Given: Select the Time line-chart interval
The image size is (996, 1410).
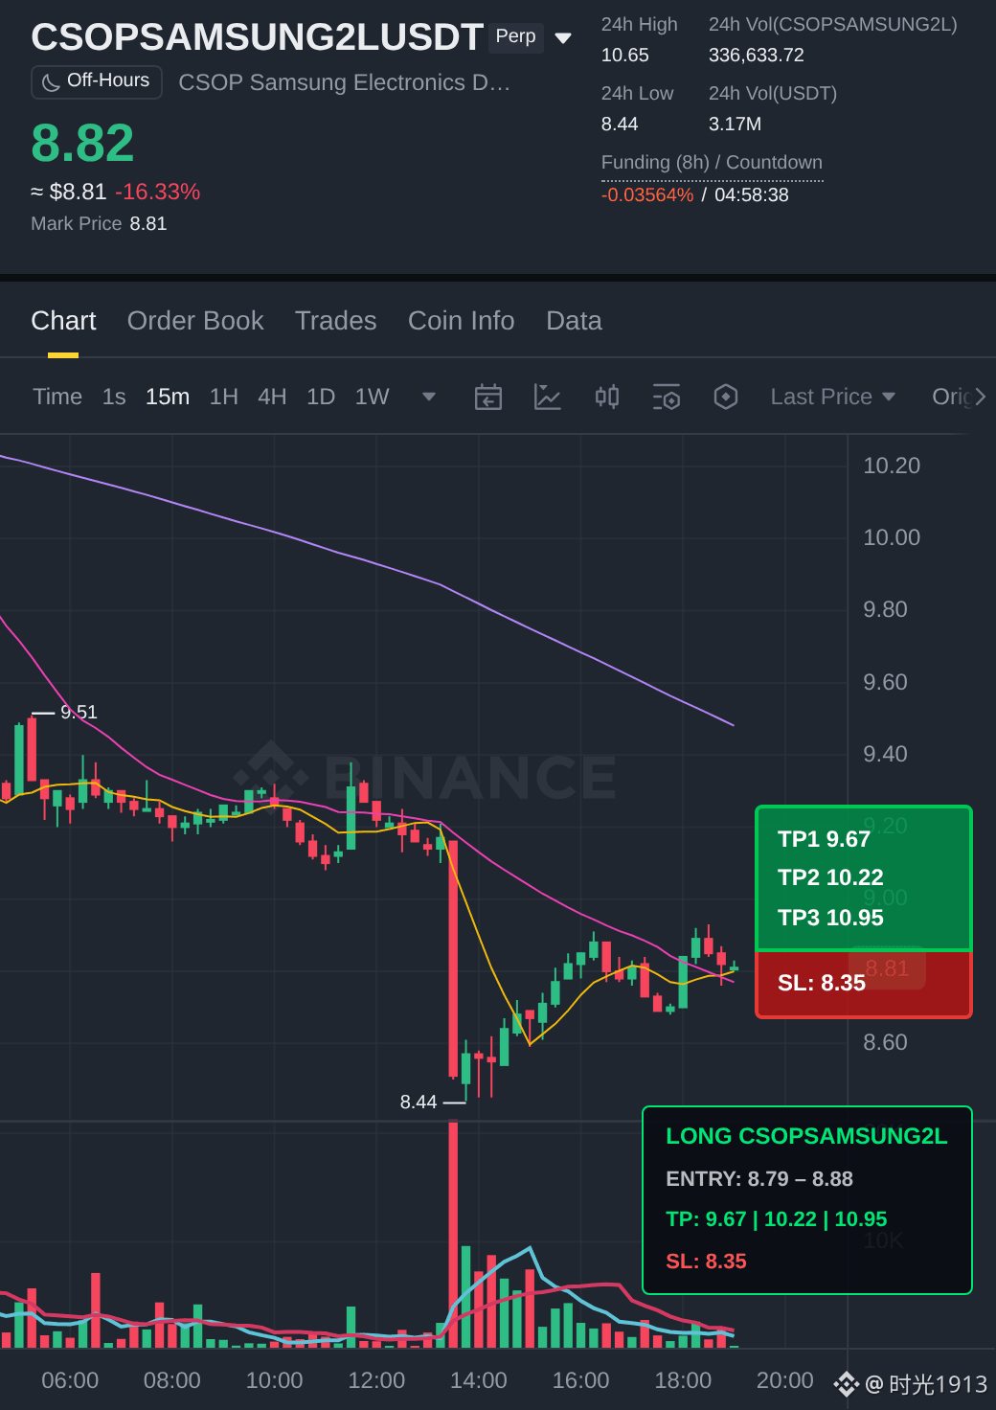Looking at the screenshot, I should coord(57,397).
